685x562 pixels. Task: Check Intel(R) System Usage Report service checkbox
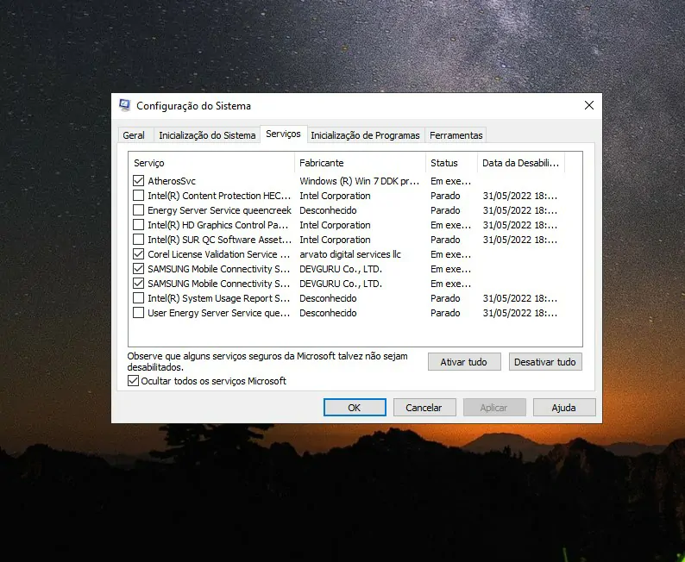pos(139,298)
